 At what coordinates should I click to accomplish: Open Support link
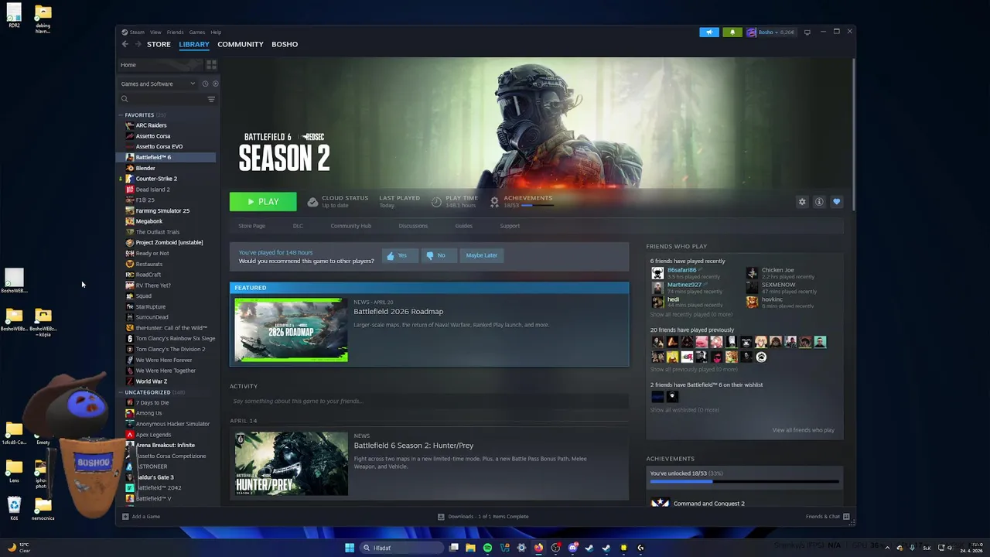tap(510, 226)
